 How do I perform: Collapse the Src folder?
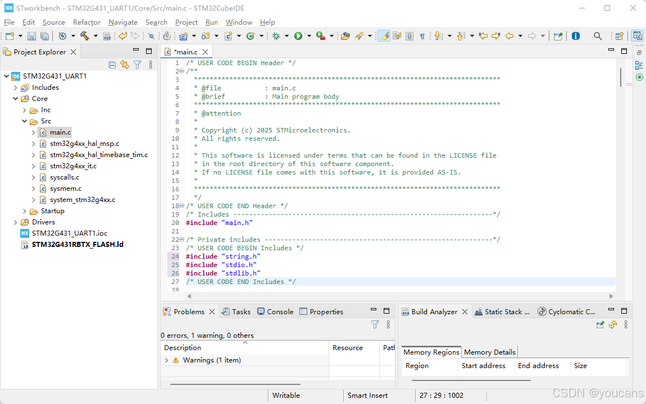(24, 121)
